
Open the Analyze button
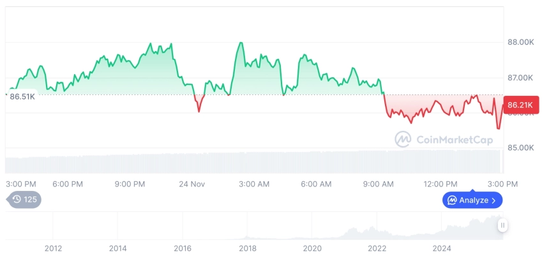[472, 200]
